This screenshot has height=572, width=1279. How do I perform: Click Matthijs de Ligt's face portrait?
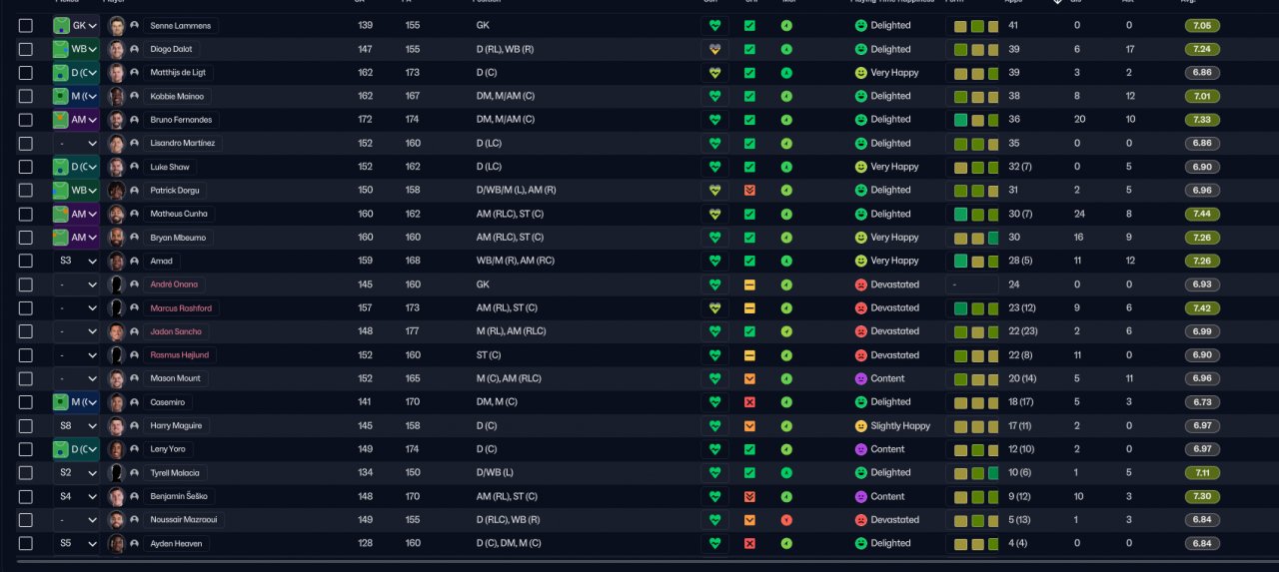tap(117, 72)
